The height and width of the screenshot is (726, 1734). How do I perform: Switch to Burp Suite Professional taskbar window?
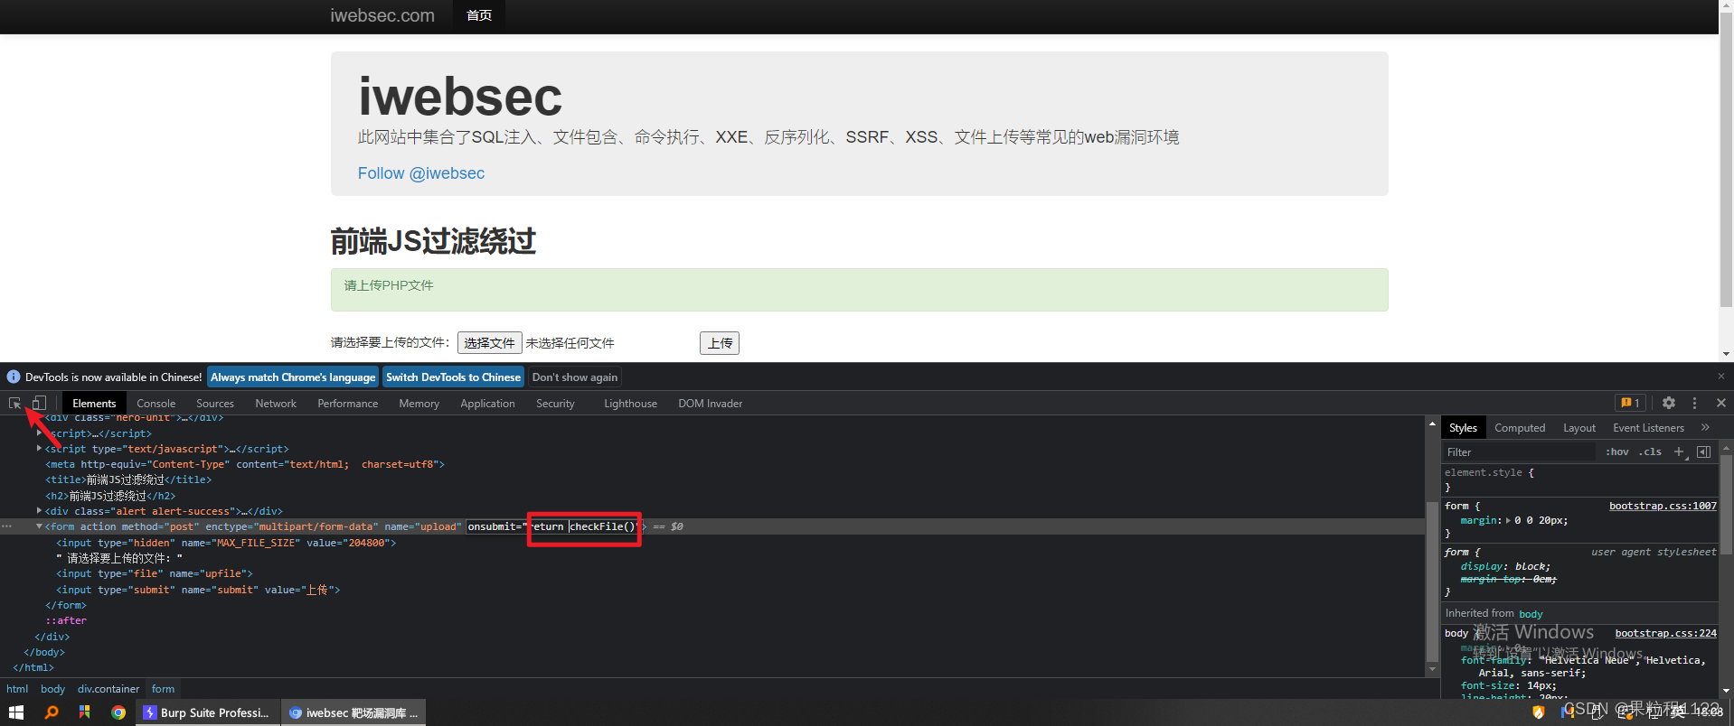click(x=207, y=712)
